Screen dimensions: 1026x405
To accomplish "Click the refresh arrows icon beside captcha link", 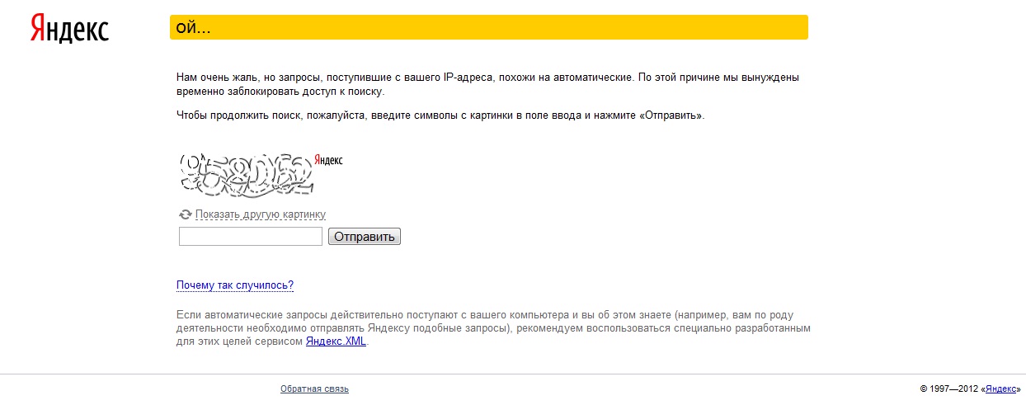I will (186, 214).
